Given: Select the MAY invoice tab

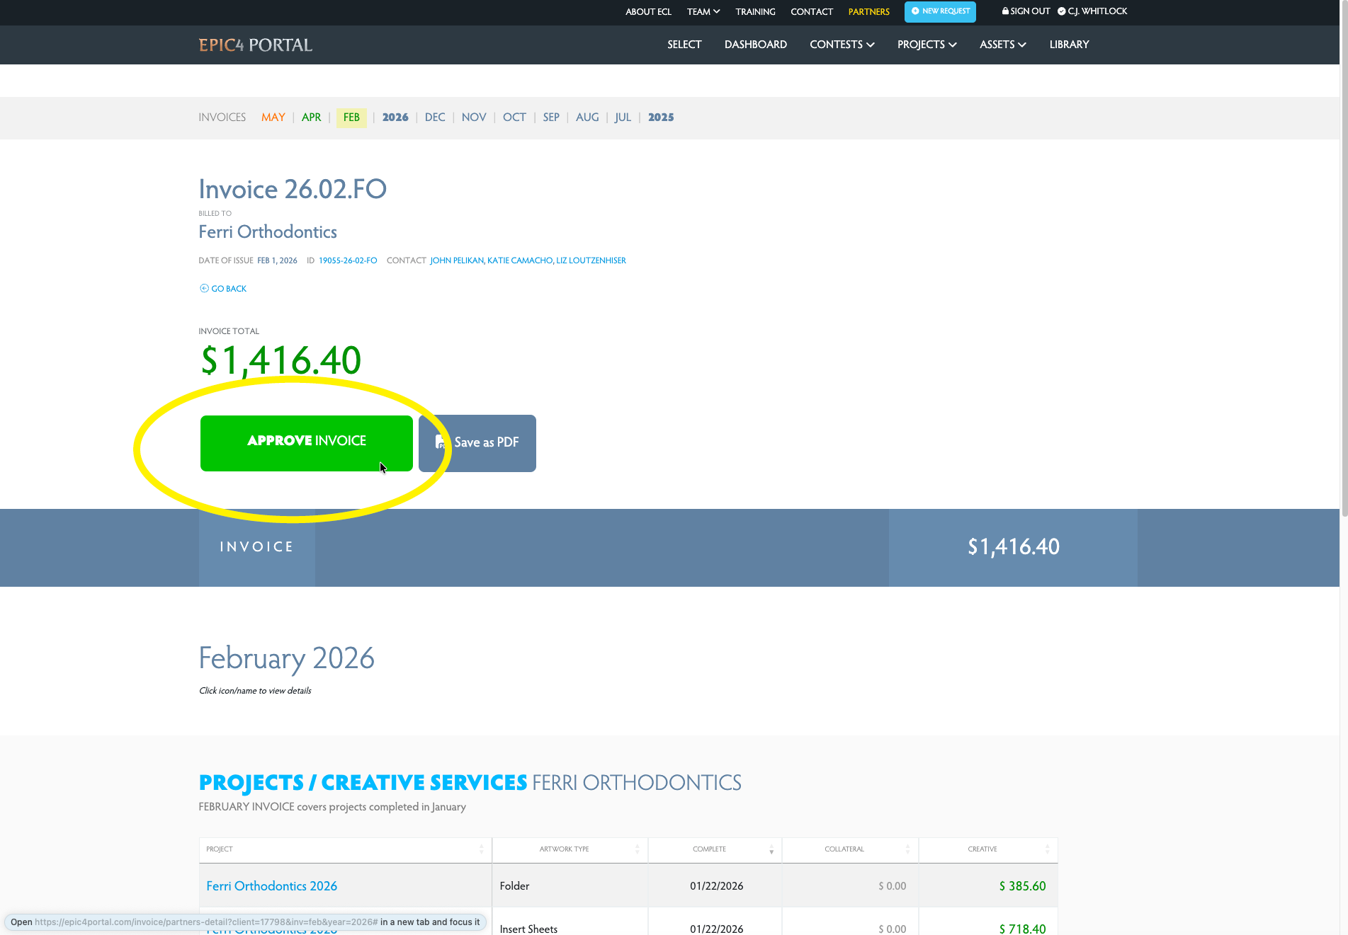Looking at the screenshot, I should click(273, 117).
